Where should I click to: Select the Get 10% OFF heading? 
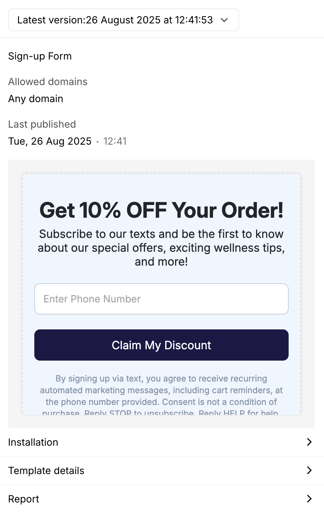tap(161, 210)
